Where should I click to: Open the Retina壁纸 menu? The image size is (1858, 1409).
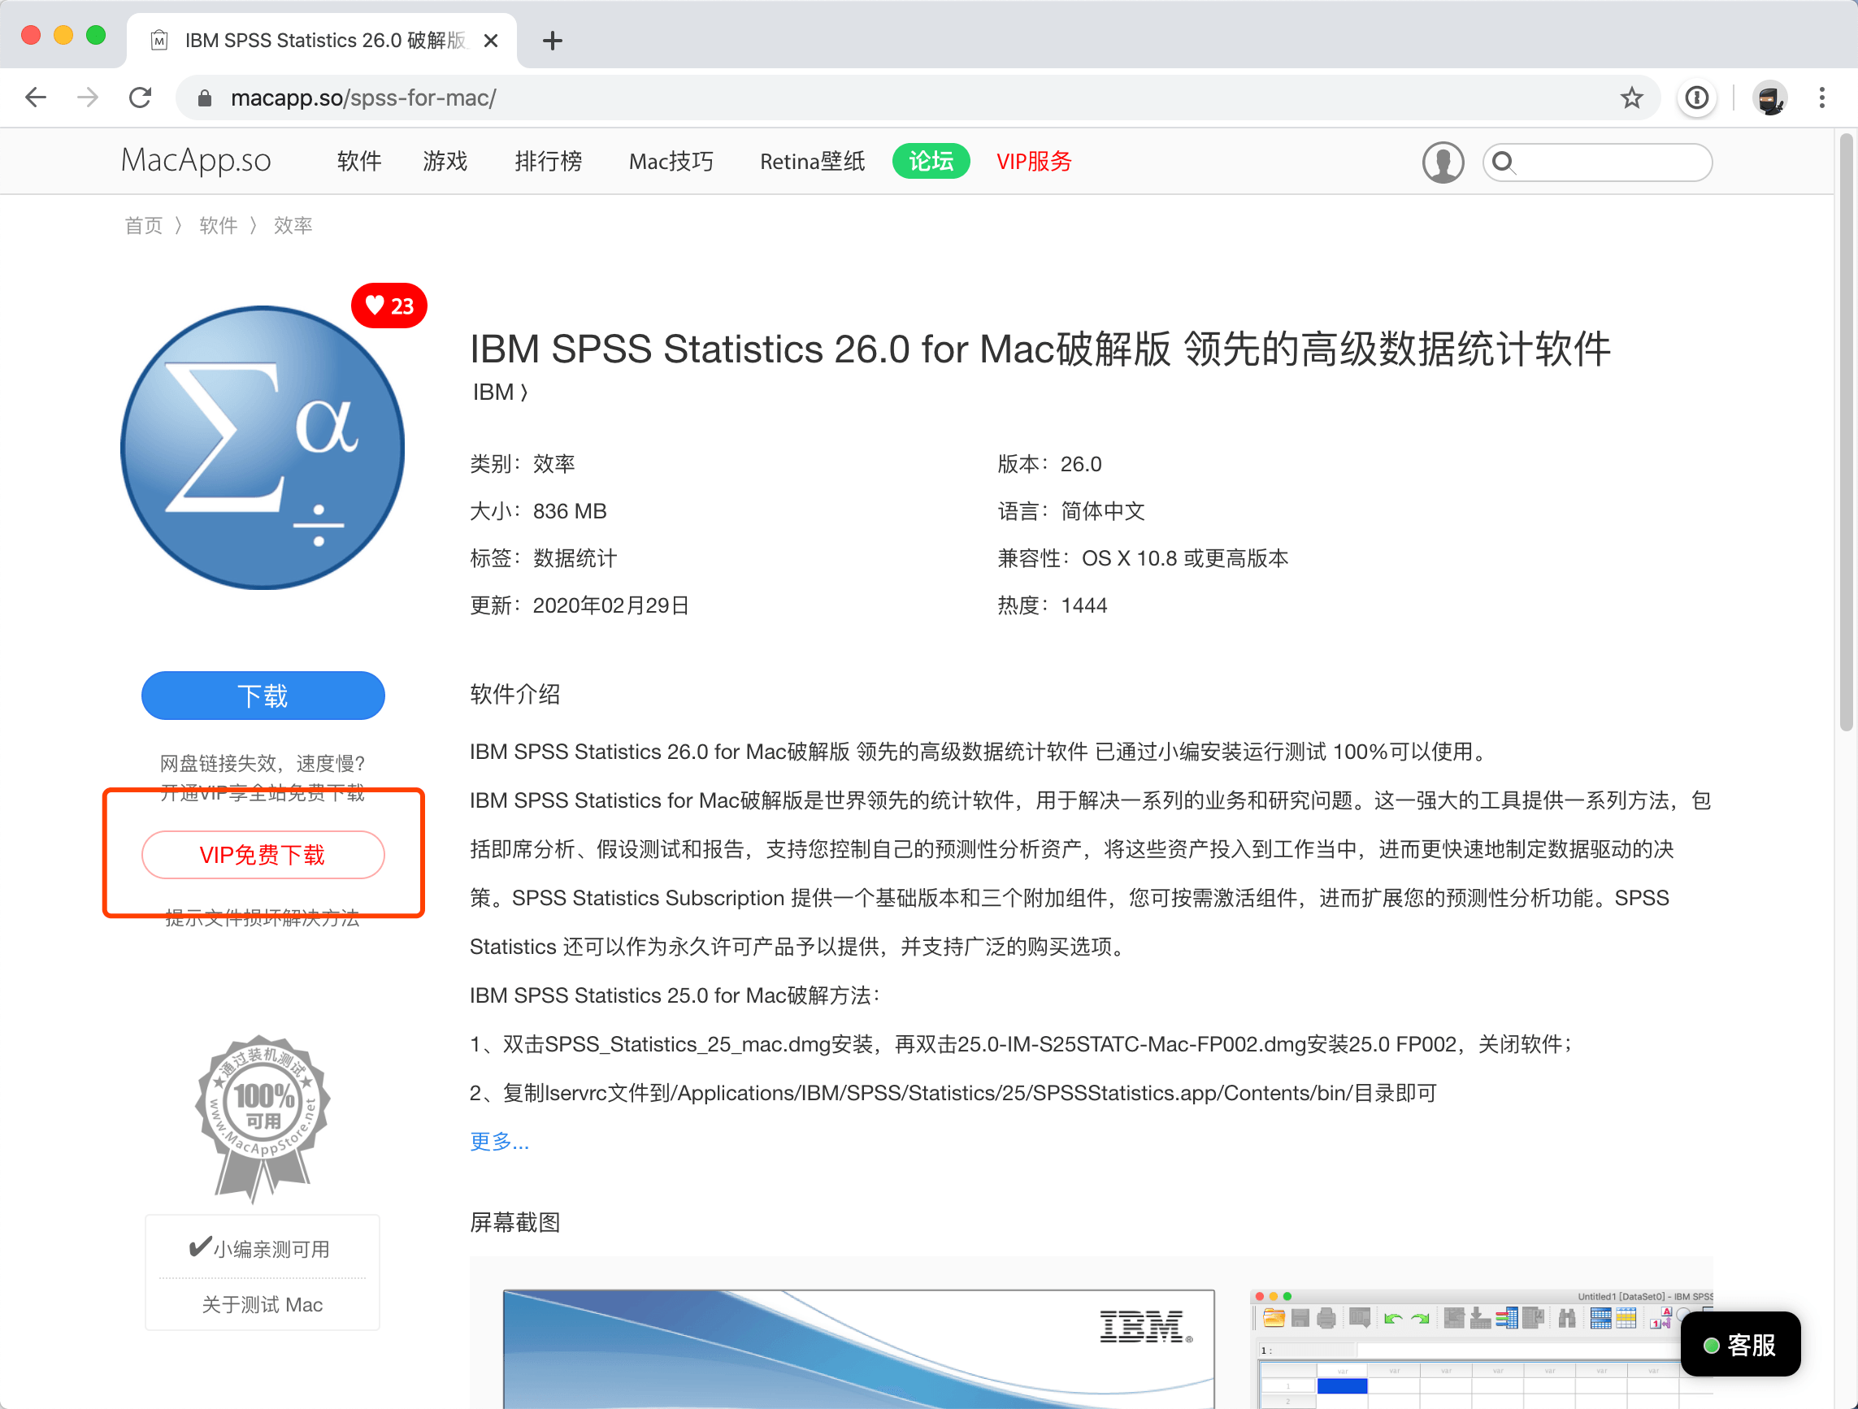[x=812, y=161]
